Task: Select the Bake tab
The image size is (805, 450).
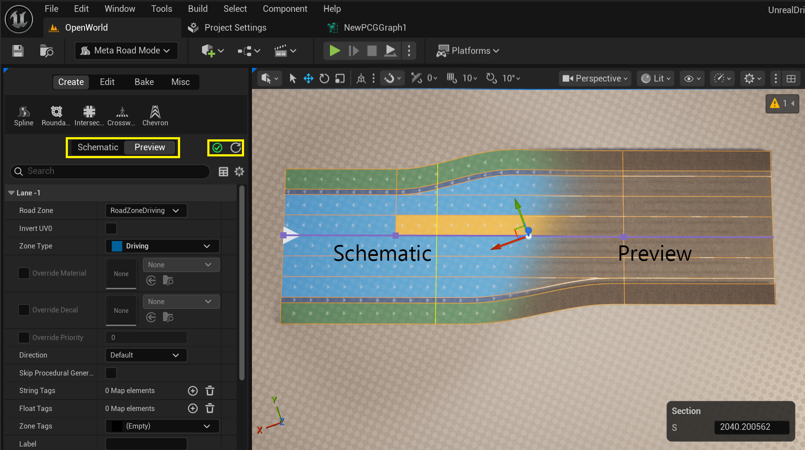Action: 144,82
